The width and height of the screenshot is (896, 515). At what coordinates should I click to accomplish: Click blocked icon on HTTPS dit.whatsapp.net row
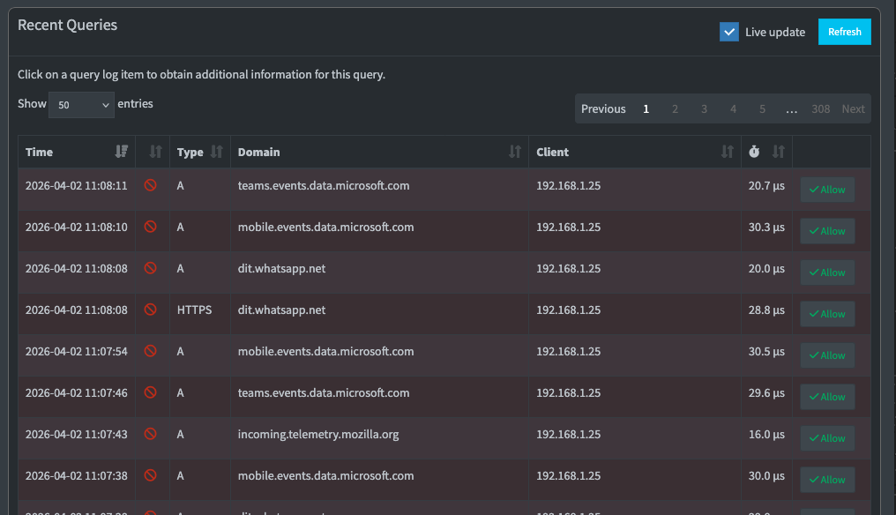coord(150,310)
